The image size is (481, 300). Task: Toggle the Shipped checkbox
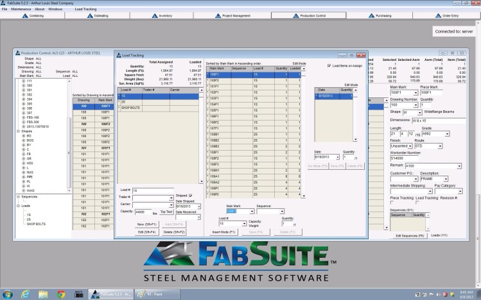tap(189, 196)
